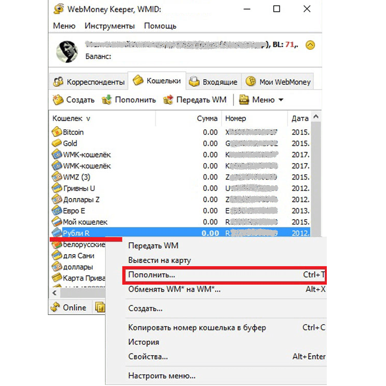386x386 pixels.
Task: Select the Евро E wallet name
Action: pyautogui.click(x=74, y=210)
